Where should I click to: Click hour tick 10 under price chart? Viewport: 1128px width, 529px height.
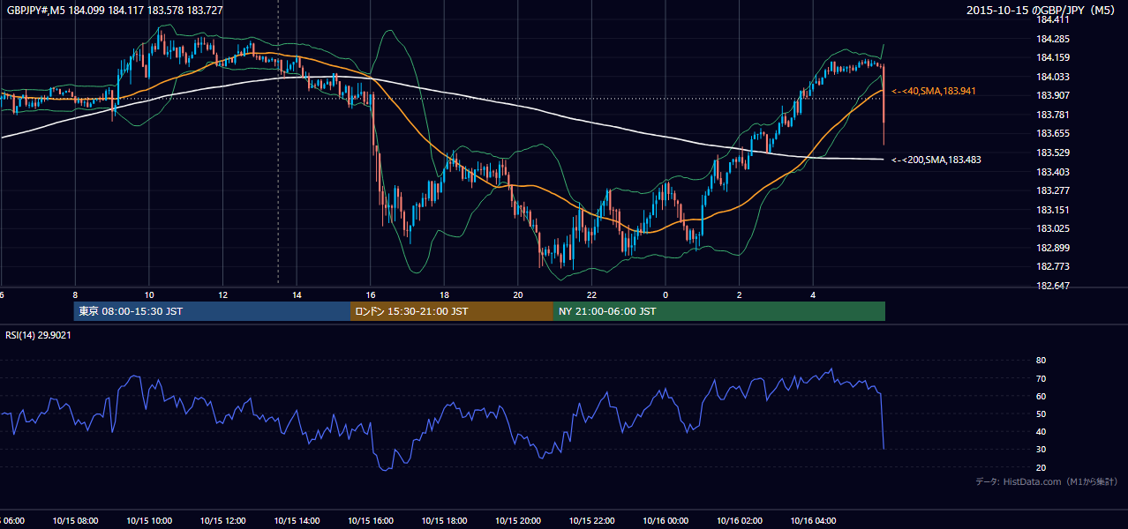coord(149,294)
